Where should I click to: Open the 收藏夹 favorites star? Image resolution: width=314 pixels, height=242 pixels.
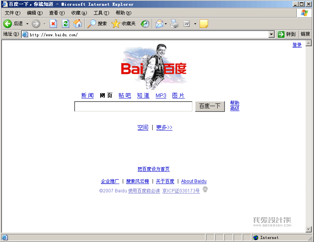click(x=124, y=24)
